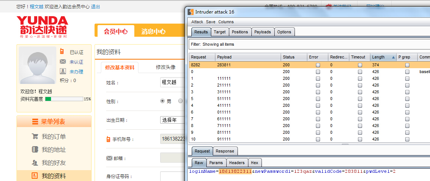Click the user avatar placeholder image

(37, 65)
